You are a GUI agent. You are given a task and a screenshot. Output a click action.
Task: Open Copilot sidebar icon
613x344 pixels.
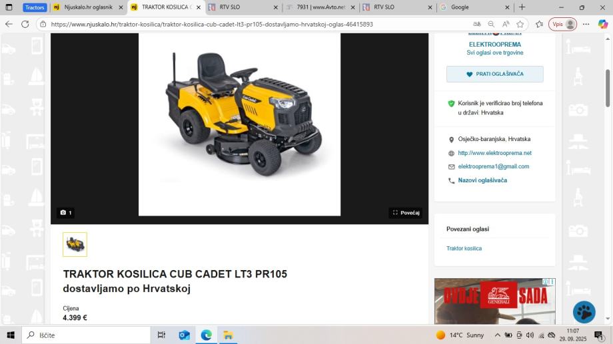coord(603,24)
